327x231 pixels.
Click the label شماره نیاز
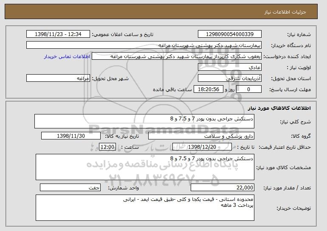299,35
